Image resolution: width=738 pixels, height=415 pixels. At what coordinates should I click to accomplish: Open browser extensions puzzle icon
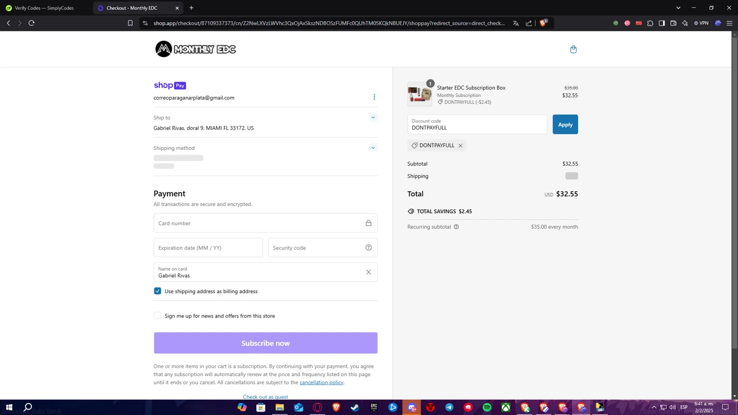[x=650, y=23]
